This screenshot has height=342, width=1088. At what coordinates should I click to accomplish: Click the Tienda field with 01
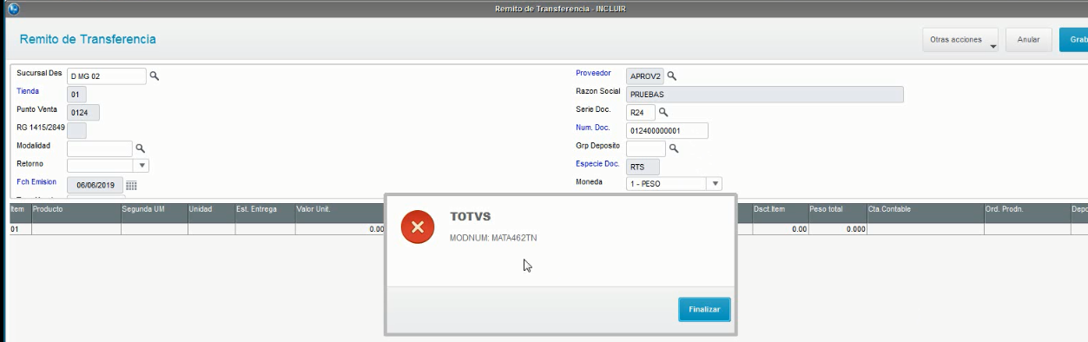tap(76, 94)
